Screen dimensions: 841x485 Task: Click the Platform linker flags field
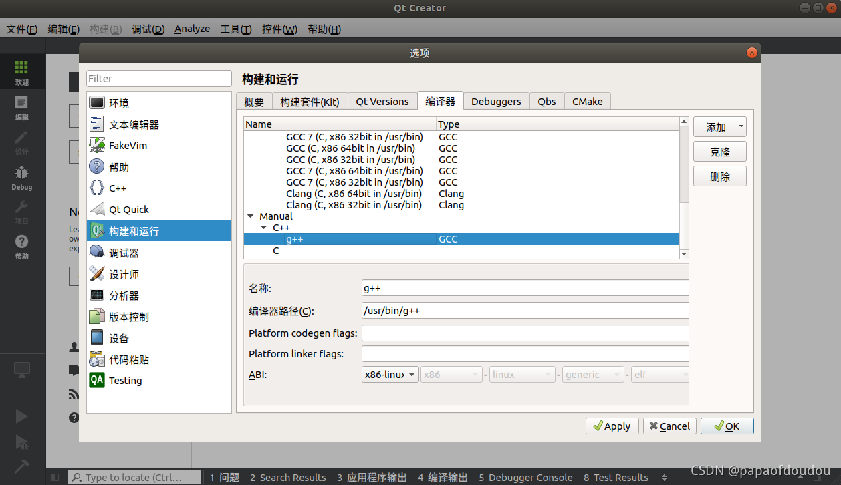tap(525, 354)
